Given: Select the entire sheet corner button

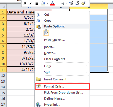Looking at the screenshot, I should pyautogui.click(x=3, y=6).
